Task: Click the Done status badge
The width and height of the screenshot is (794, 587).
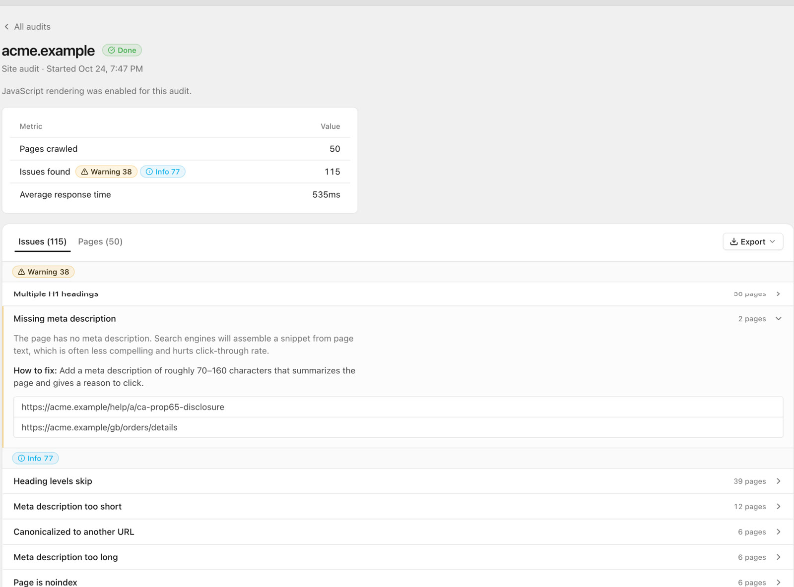Action: click(x=122, y=50)
